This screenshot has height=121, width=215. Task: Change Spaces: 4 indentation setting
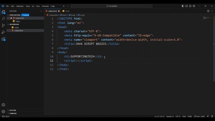coord(170,116)
